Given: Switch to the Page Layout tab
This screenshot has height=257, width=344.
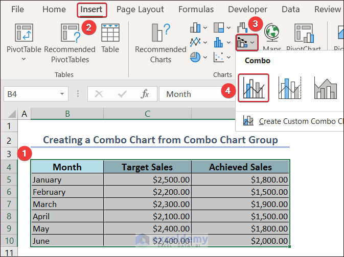Looking at the screenshot, I should click(x=140, y=9).
